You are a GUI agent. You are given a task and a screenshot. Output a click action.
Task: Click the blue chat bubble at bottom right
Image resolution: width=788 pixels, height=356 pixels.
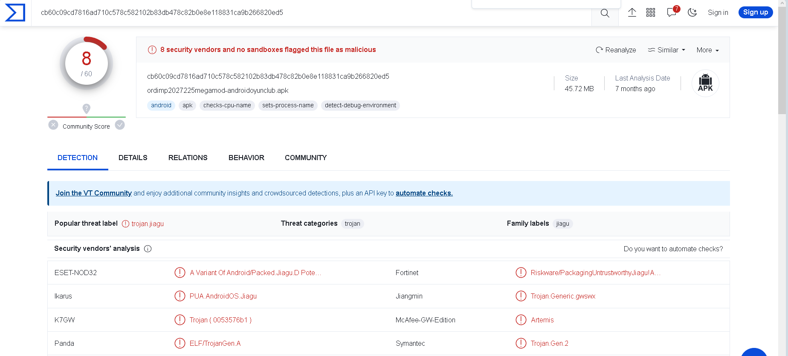pyautogui.click(x=754, y=352)
